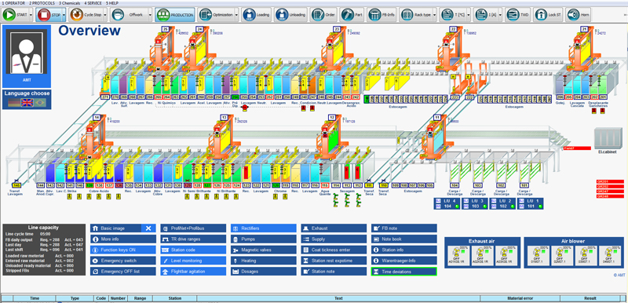Image resolution: width=628 pixels, height=303 pixels.
Task: Open the 2 PROTOCOLS menu
Action: pyautogui.click(x=42, y=3)
